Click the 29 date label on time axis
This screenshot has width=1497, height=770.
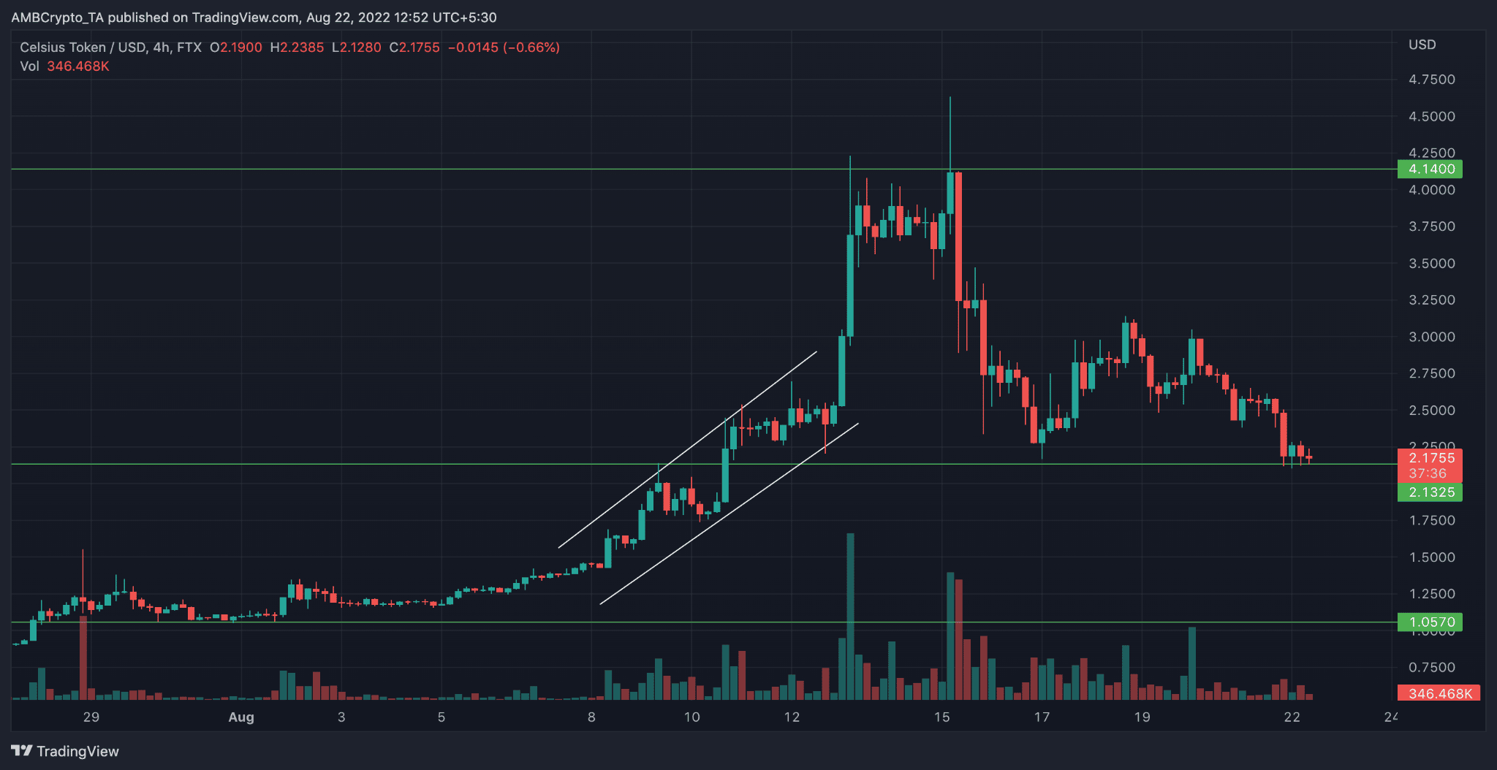click(x=91, y=717)
